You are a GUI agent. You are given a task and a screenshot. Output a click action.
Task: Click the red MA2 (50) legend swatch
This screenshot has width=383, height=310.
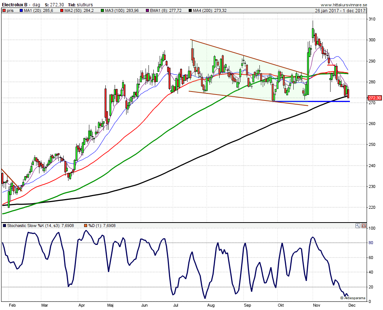pyautogui.click(x=61, y=10)
